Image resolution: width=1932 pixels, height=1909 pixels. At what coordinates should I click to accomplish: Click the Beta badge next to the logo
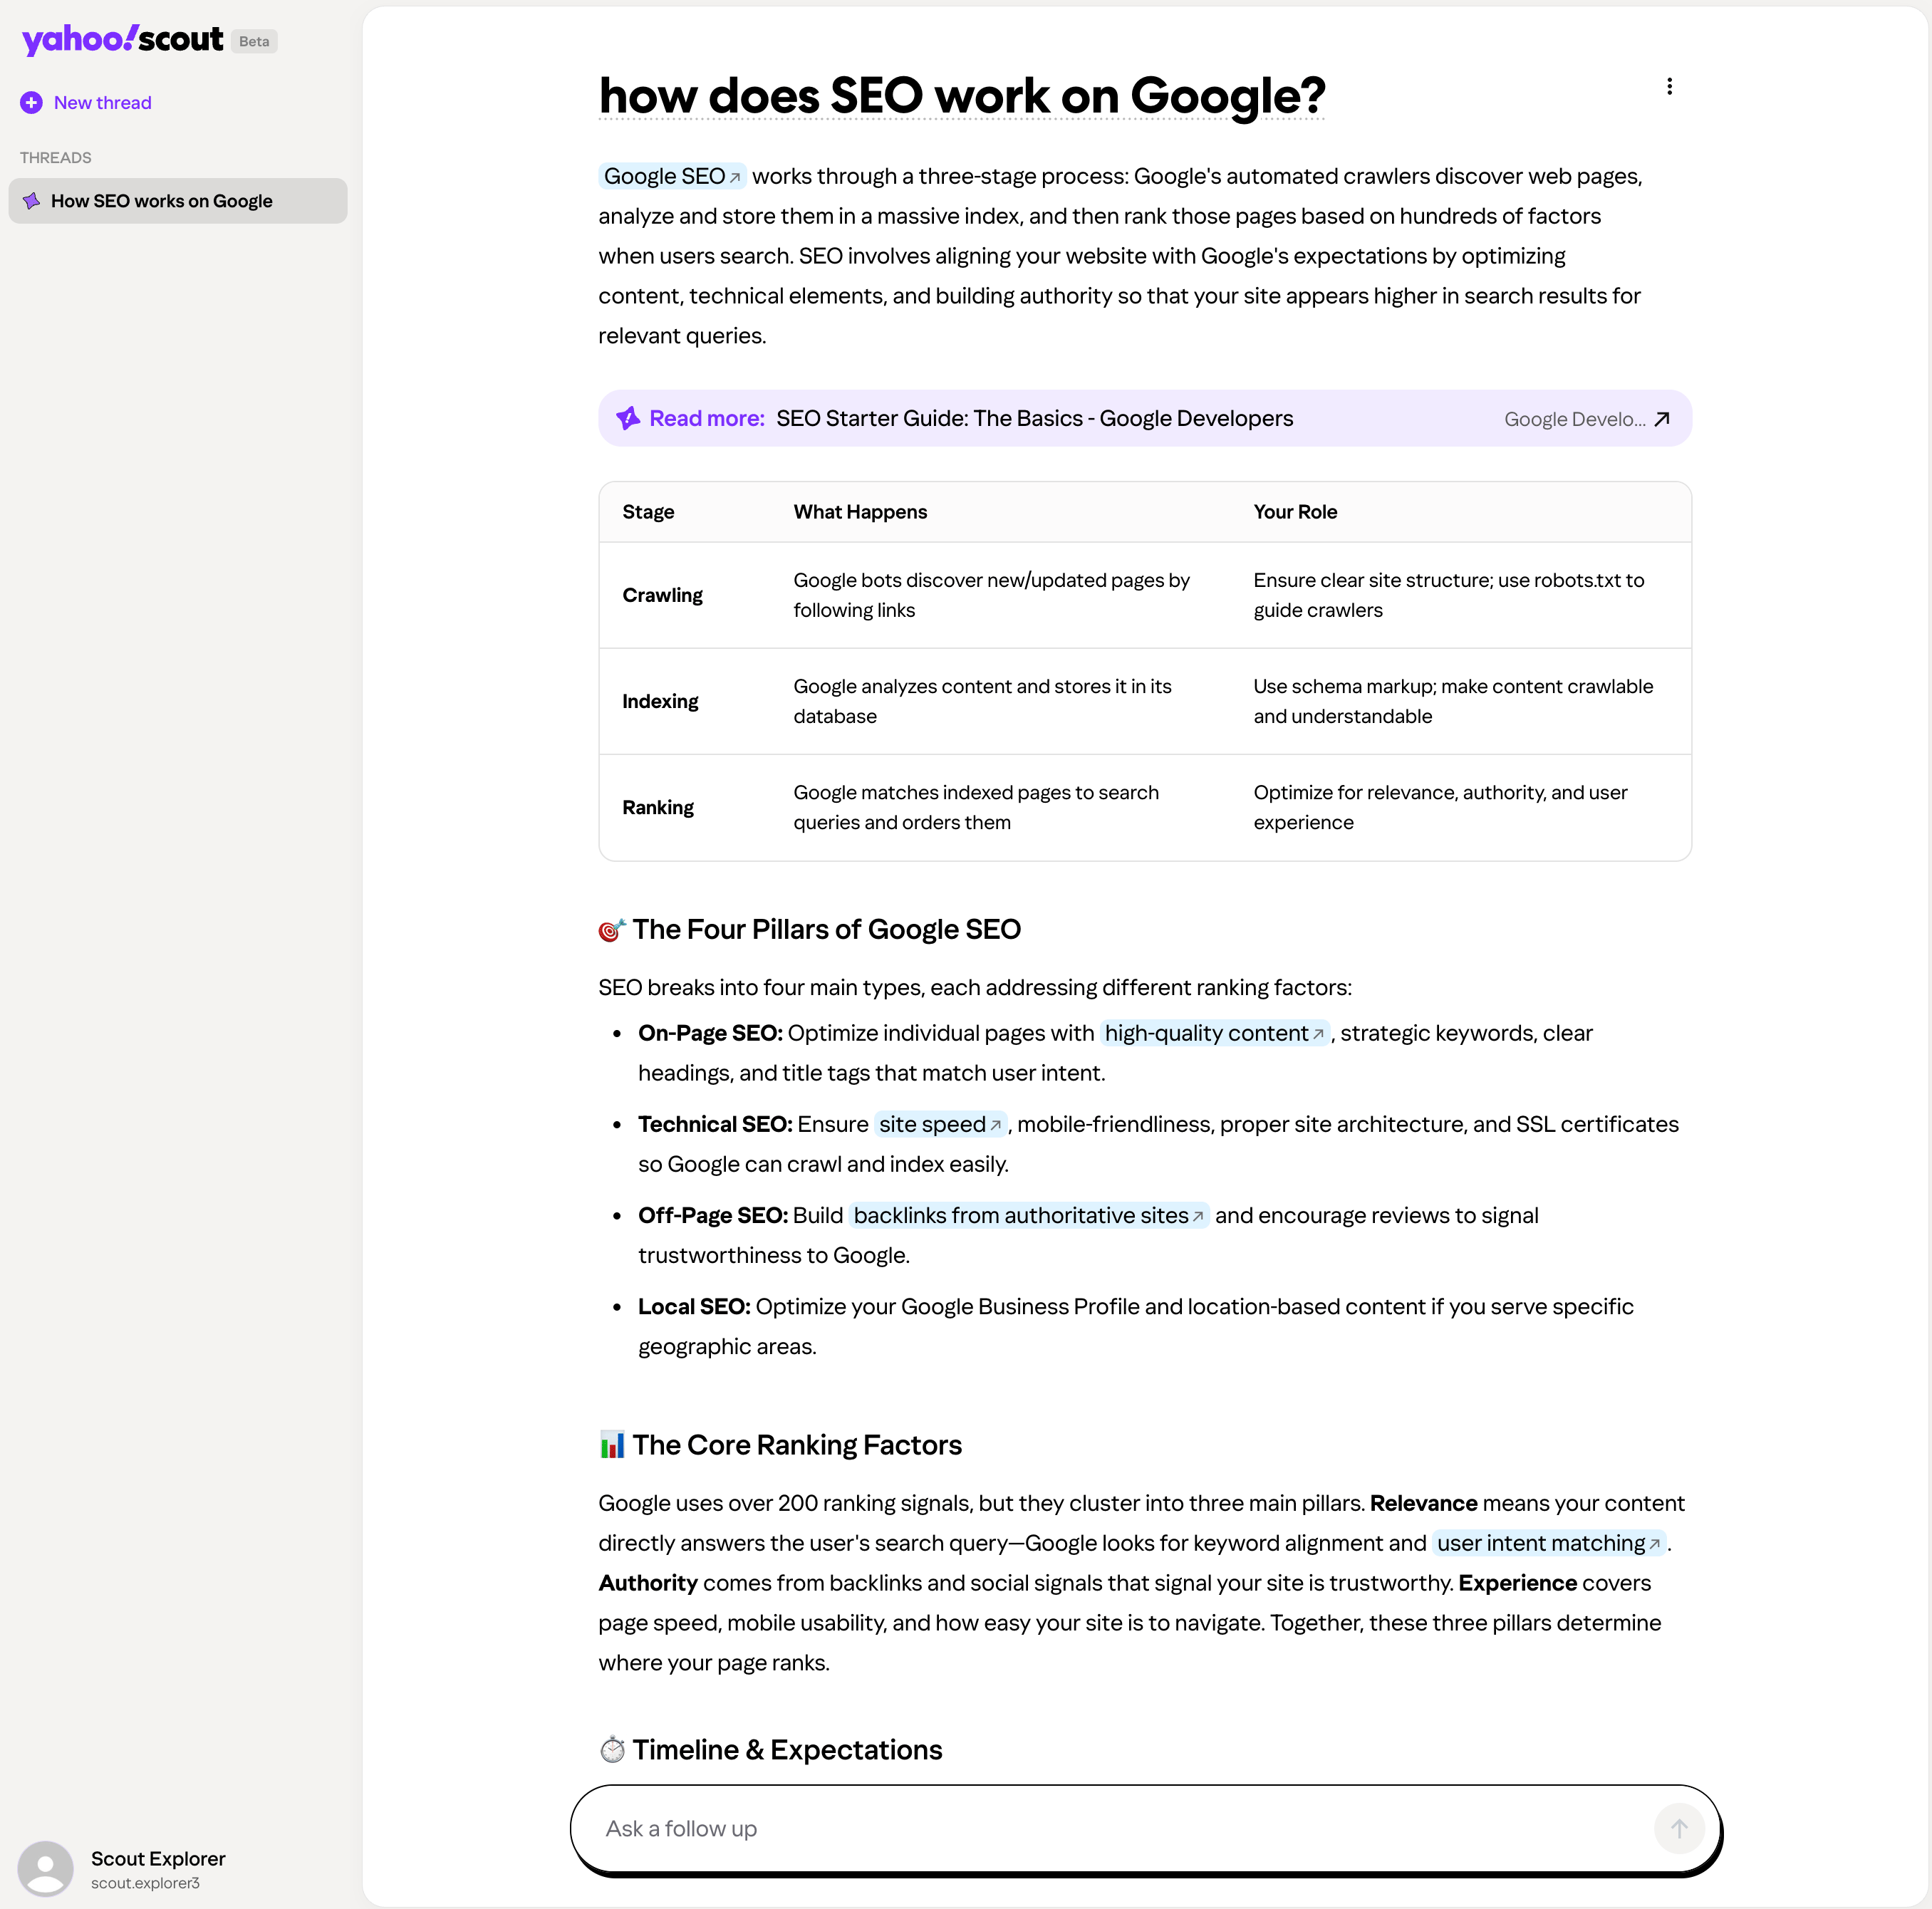253,41
